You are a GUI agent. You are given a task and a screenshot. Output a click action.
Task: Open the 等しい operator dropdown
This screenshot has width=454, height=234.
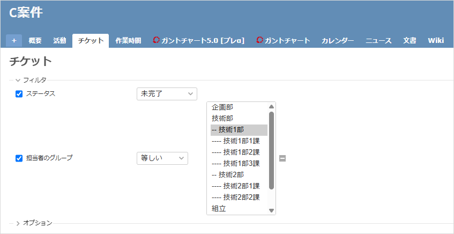tap(162, 158)
